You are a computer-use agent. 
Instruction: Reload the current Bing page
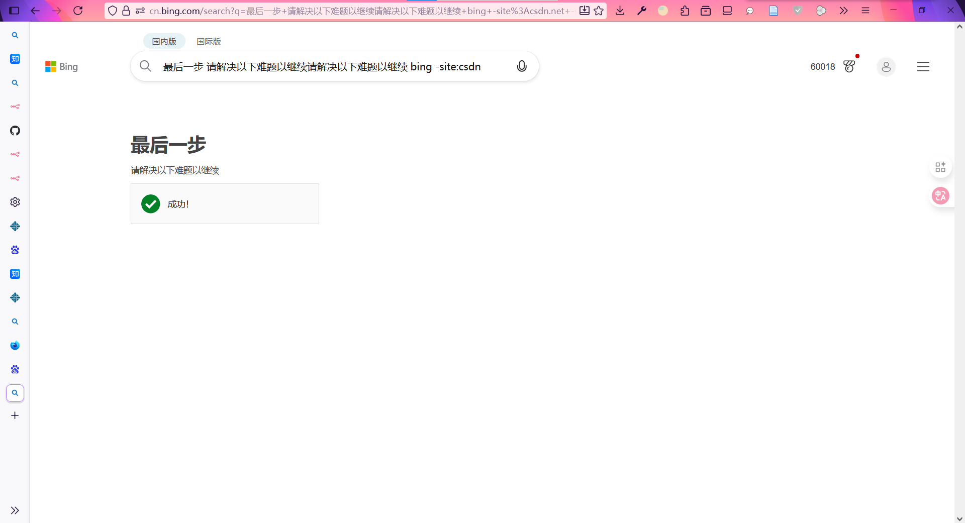pyautogui.click(x=78, y=10)
